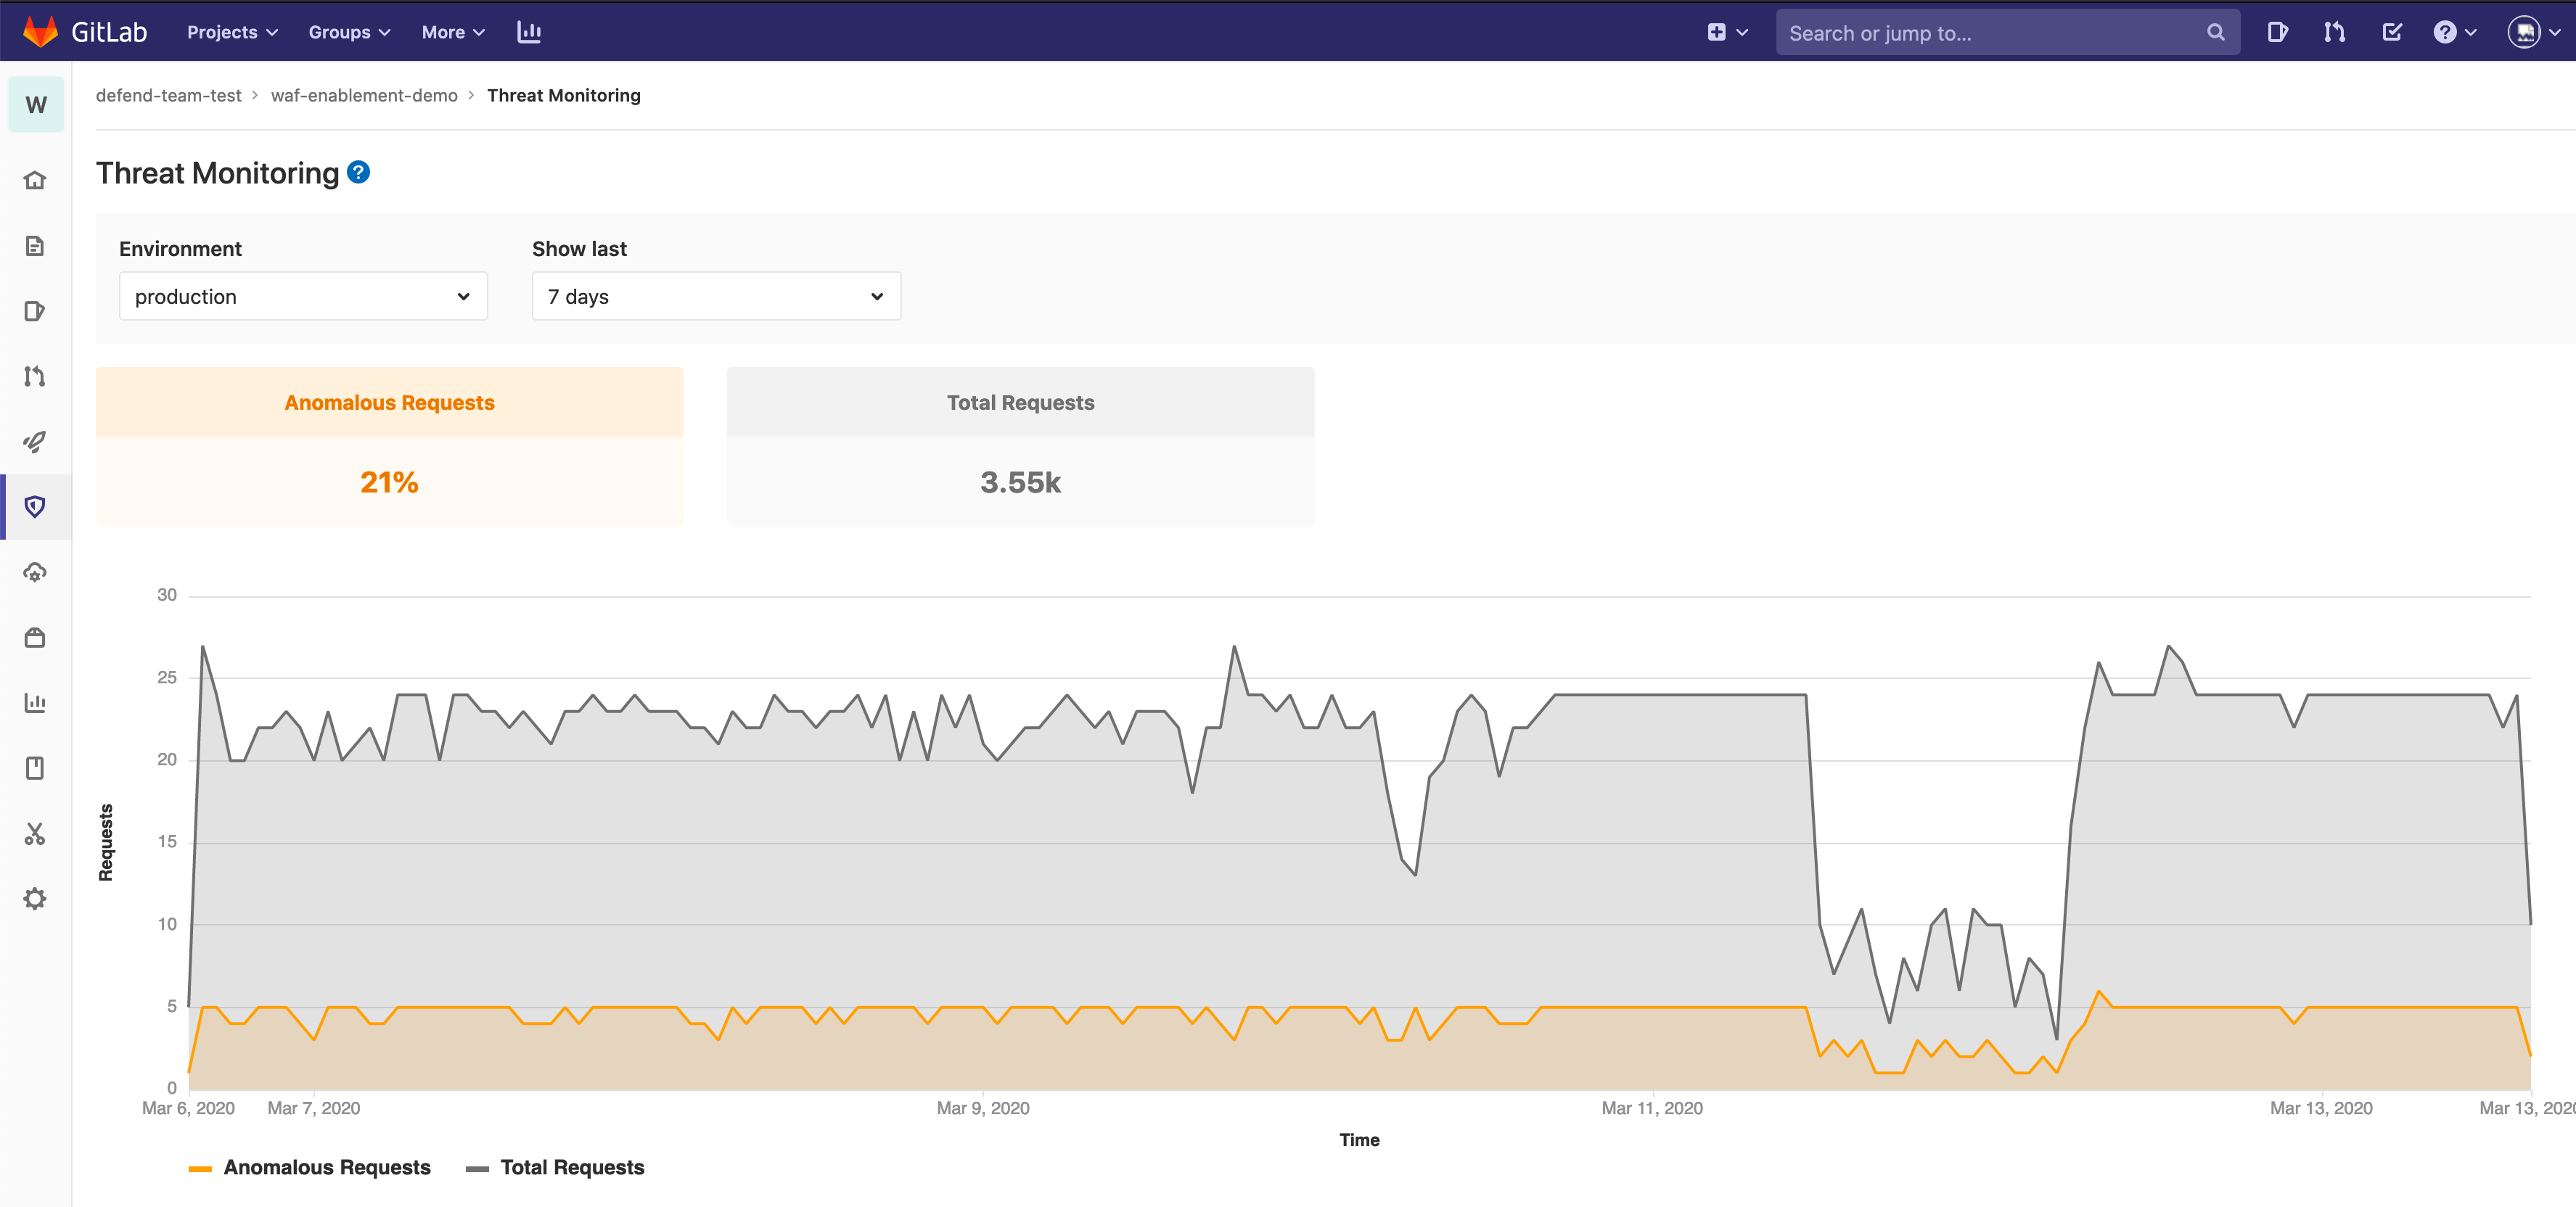Change the Show last period dropdown
The height and width of the screenshot is (1207, 2576).
click(716, 296)
